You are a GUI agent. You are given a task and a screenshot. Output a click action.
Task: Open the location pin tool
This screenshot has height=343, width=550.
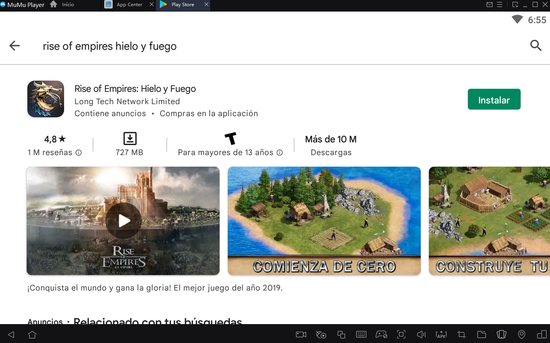(x=521, y=335)
